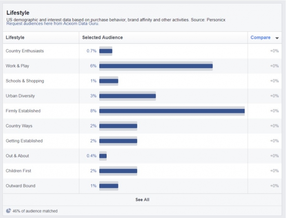Select the Children First row label
Viewport: 286px width, 218px height.
[18, 171]
